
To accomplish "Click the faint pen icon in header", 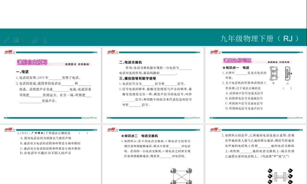I will 6,40.
